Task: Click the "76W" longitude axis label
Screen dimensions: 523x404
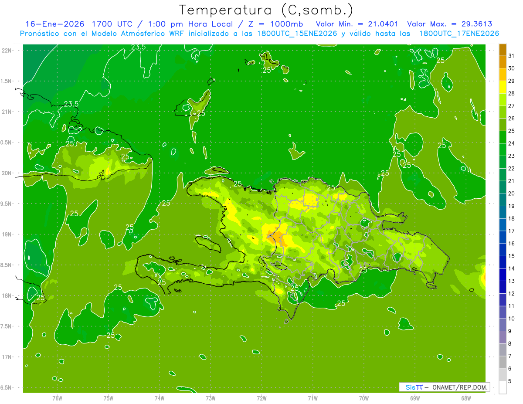Action: pos(57,398)
